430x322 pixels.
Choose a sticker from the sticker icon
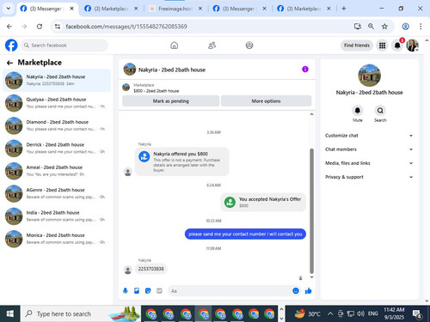pos(148,291)
